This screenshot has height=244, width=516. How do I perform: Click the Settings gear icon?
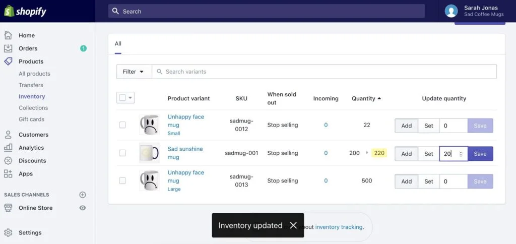(8, 233)
